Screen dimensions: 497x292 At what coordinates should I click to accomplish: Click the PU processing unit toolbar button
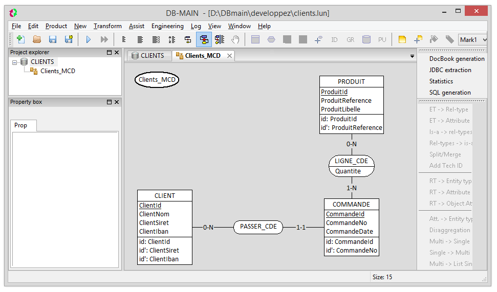[382, 39]
